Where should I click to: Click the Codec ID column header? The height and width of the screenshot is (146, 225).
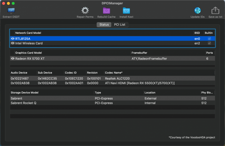pos(71,73)
